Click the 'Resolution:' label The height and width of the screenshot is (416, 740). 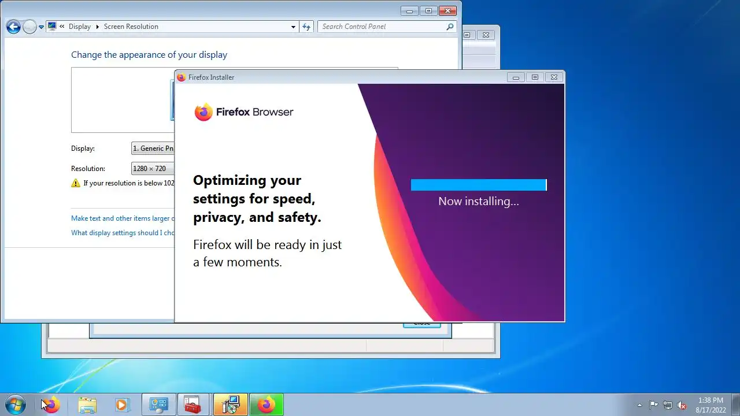click(88, 169)
